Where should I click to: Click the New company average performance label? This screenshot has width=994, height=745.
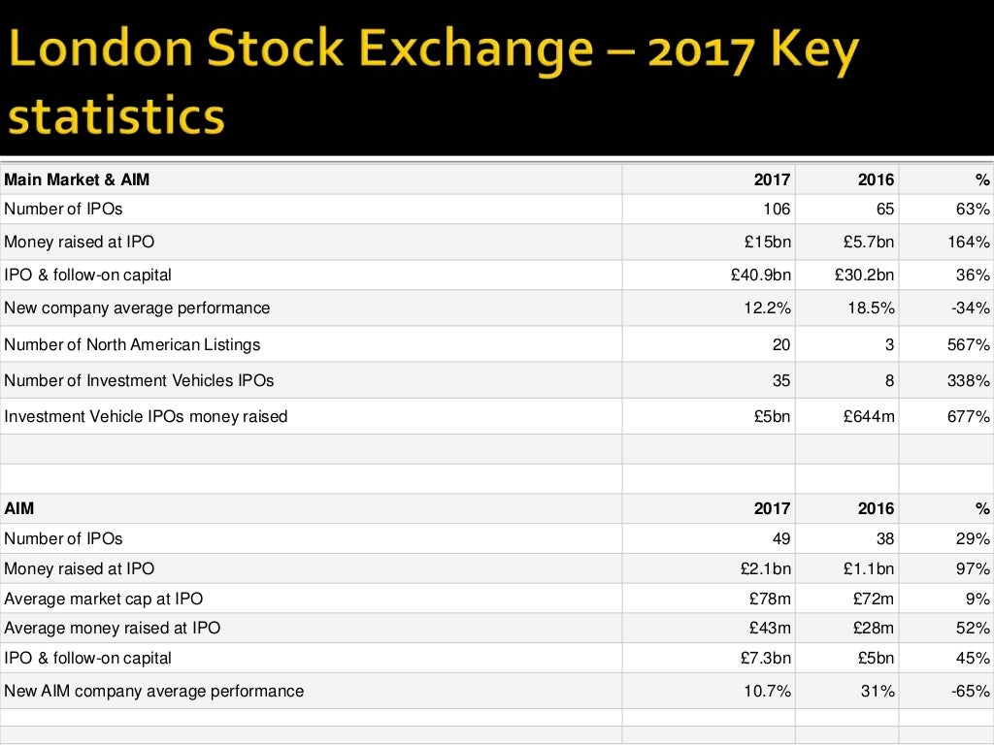(x=137, y=308)
